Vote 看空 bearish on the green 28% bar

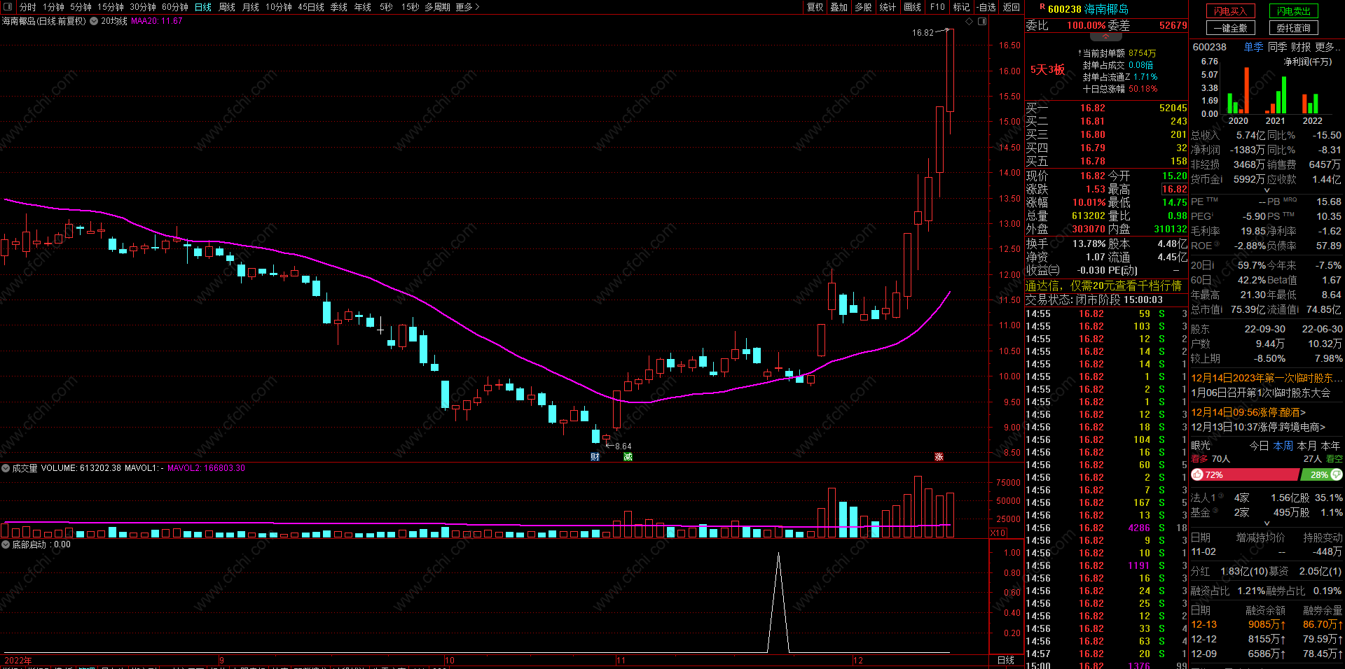click(1322, 474)
